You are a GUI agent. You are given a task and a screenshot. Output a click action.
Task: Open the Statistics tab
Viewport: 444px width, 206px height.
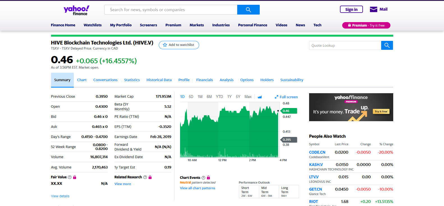[x=132, y=80]
